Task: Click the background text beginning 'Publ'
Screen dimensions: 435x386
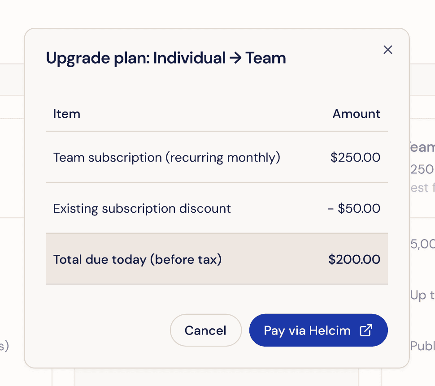Action: coord(422,346)
